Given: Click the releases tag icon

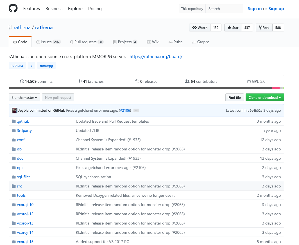Looking at the screenshot, I should 137,81.
